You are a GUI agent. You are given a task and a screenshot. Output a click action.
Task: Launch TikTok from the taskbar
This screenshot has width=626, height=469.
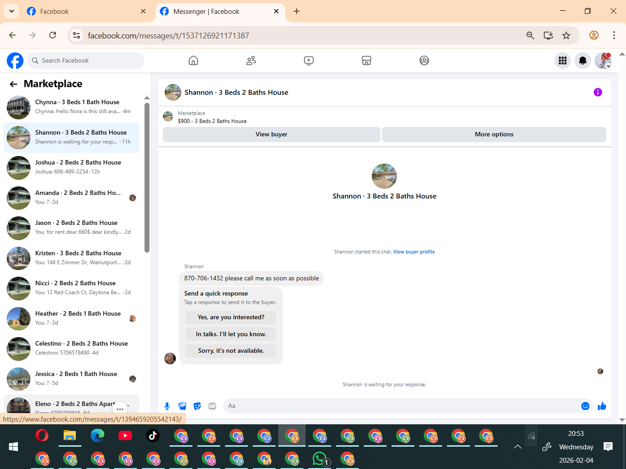pos(153,435)
